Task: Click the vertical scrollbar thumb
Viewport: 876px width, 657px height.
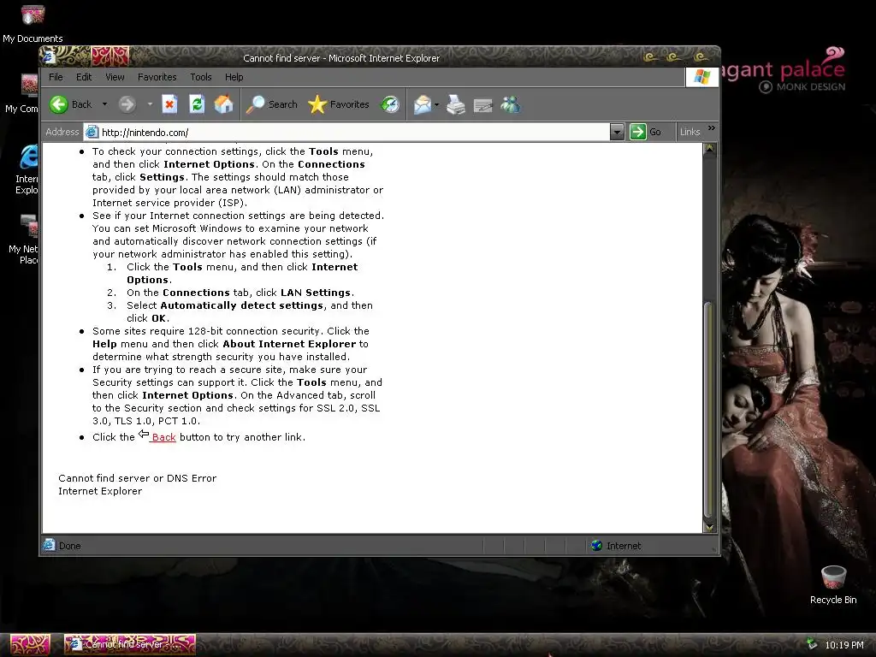Action: 708,410
